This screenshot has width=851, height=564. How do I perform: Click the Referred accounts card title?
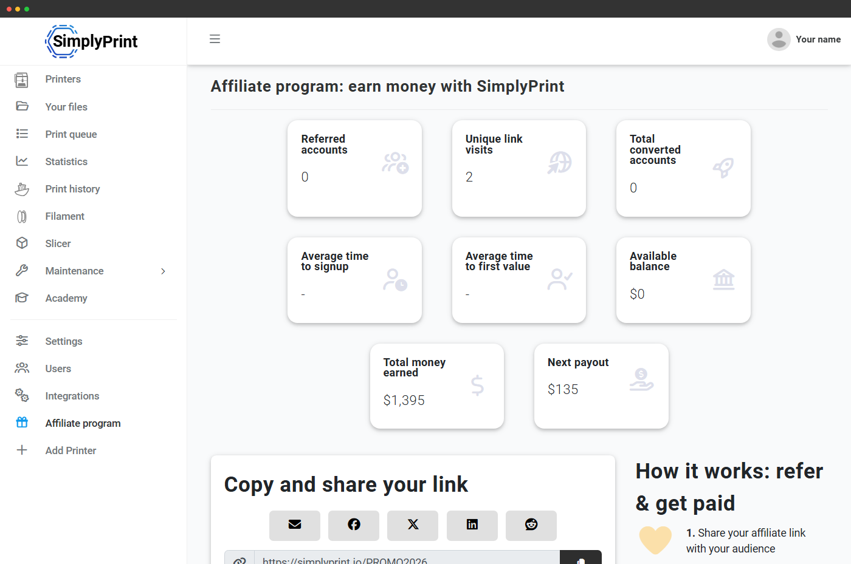click(x=324, y=144)
